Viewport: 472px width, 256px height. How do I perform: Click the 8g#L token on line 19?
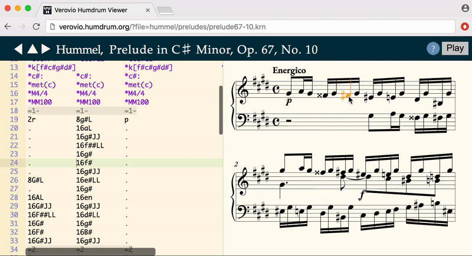click(84, 119)
